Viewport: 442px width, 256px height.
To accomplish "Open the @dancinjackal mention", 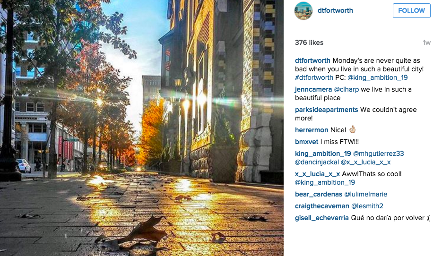I will pyautogui.click(x=317, y=162).
